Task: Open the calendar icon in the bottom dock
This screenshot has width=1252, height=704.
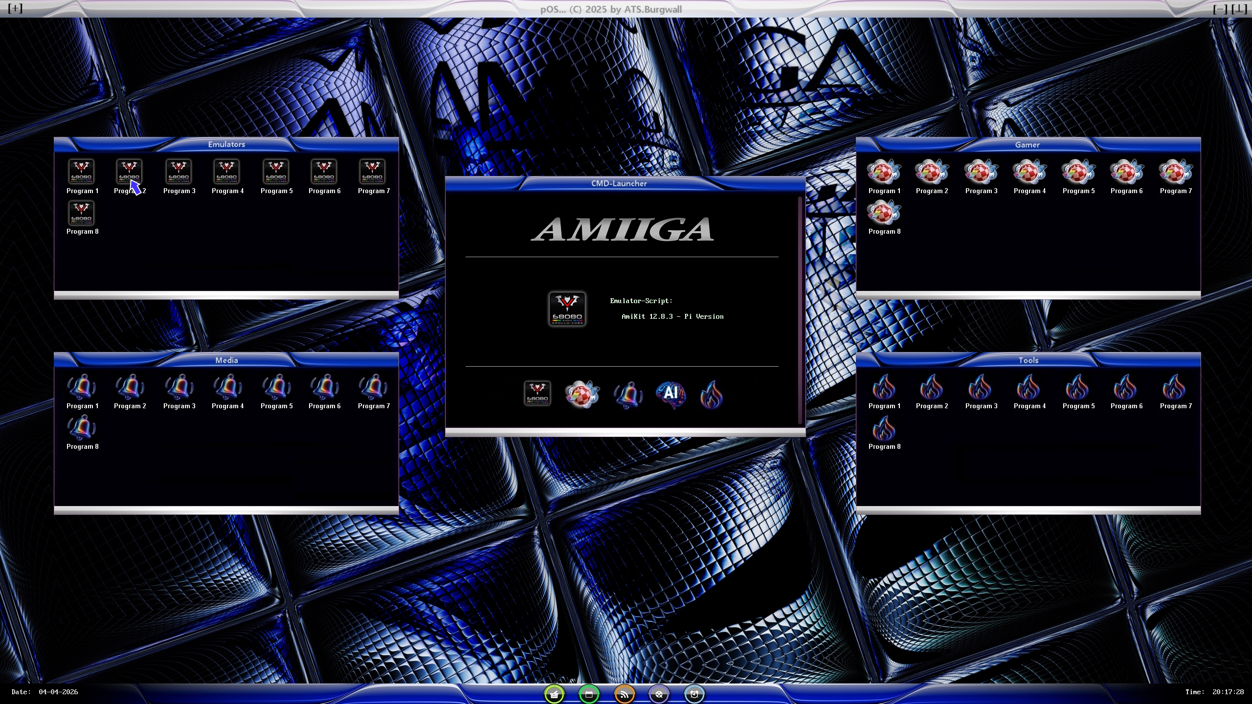Action: tap(589, 694)
